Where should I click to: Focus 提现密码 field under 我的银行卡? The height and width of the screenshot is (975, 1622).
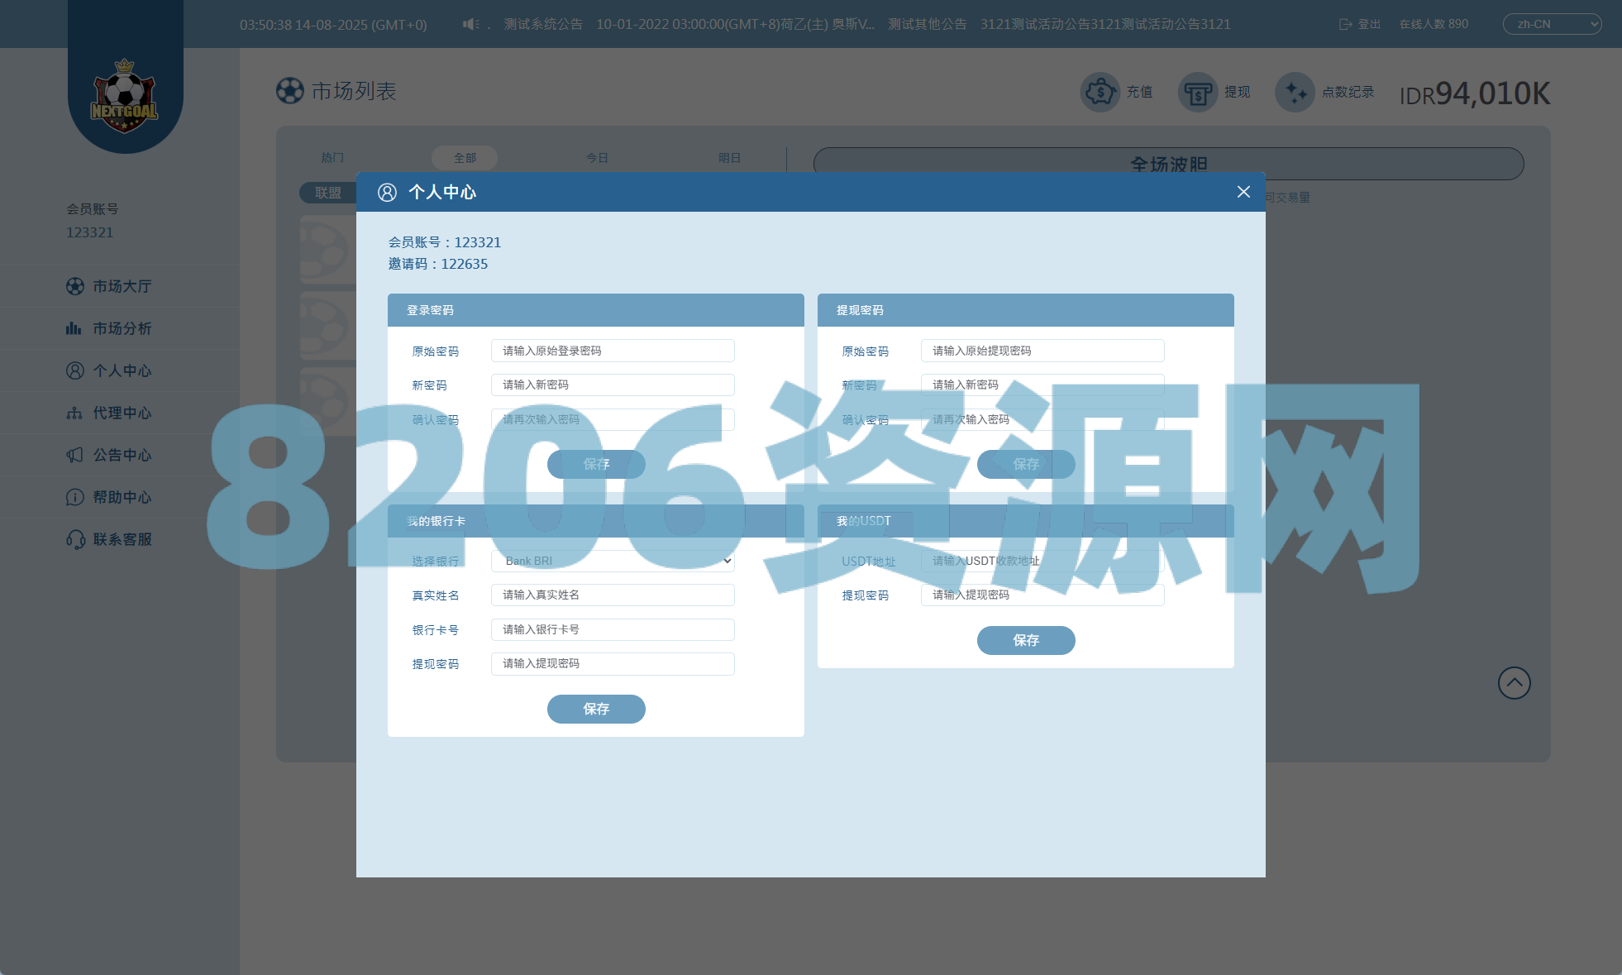point(613,663)
